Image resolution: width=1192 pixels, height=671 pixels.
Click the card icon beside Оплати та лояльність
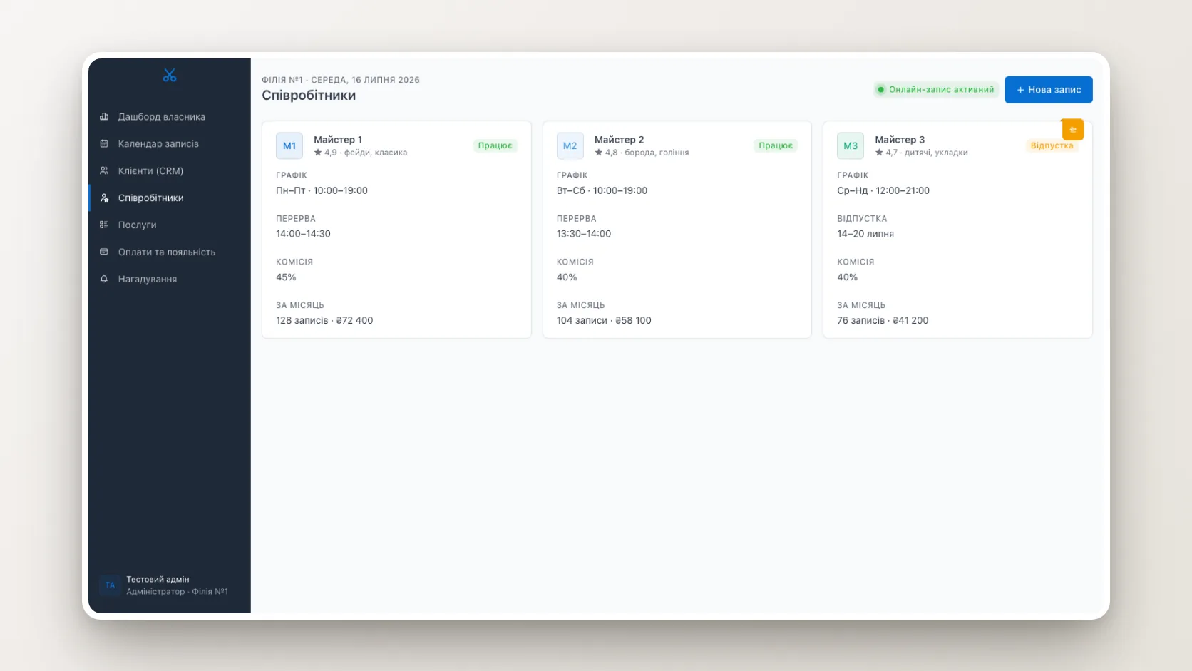point(104,252)
